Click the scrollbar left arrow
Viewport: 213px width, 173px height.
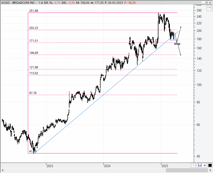(3, 170)
